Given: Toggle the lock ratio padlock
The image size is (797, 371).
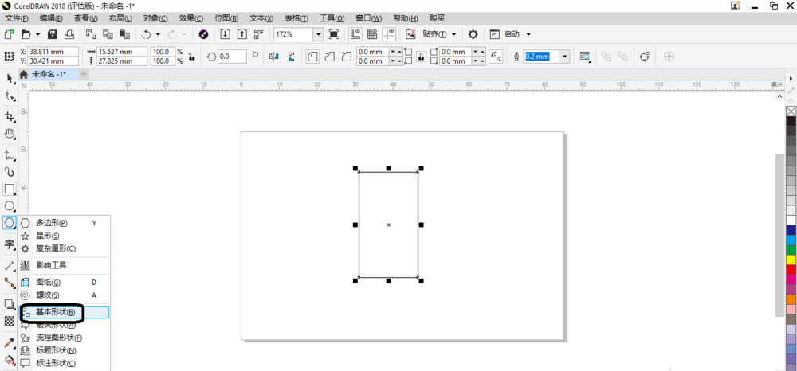Looking at the screenshot, I should click(x=191, y=57).
